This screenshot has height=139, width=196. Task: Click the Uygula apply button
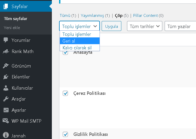point(111,26)
